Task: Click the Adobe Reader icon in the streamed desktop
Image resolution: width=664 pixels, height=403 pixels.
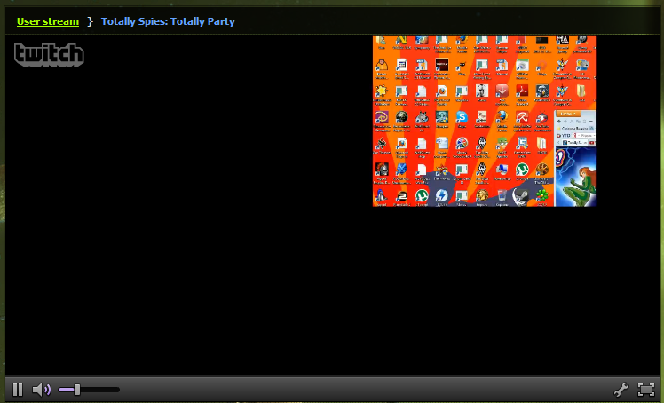Action: [522, 91]
